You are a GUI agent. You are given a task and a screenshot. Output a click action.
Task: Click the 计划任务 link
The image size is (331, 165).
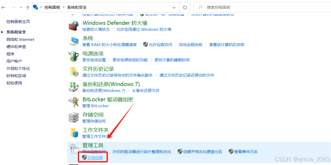pos(95,158)
